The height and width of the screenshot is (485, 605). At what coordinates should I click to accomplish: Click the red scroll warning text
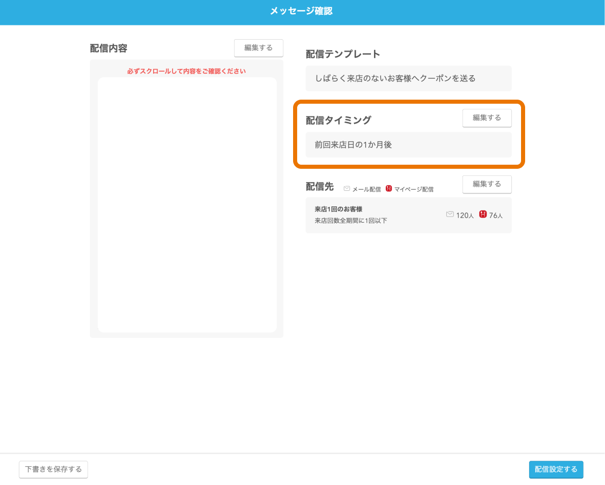(186, 71)
